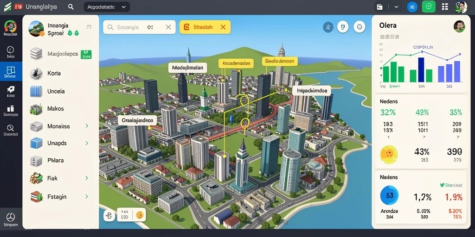The width and height of the screenshot is (475, 237).
Task: Click the Fstagin books icon
Action: coord(36,196)
